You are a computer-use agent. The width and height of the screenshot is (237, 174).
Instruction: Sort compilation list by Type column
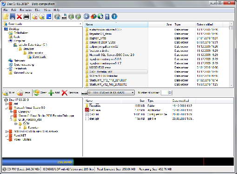pos(158,101)
